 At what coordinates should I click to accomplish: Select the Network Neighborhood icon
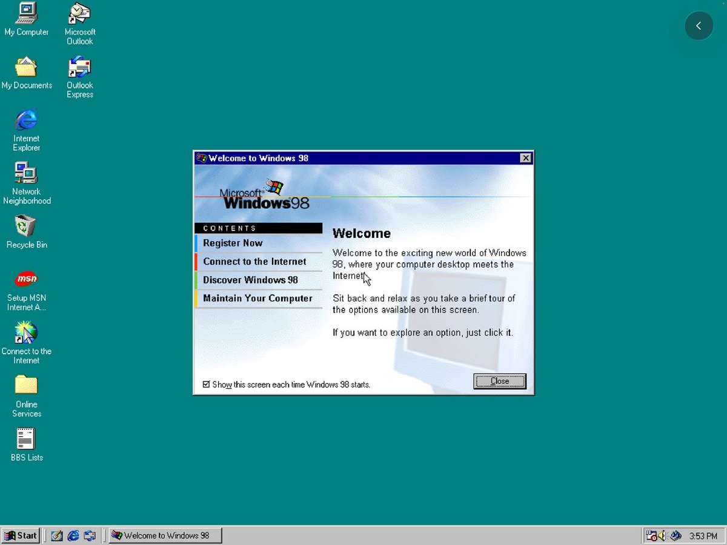point(27,183)
